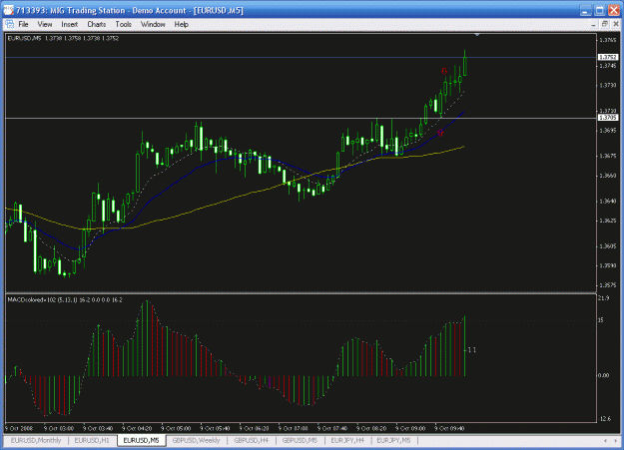Select the active EURUSD,M5 chart tab
Viewport: 624px width, 450px height.
[142, 440]
